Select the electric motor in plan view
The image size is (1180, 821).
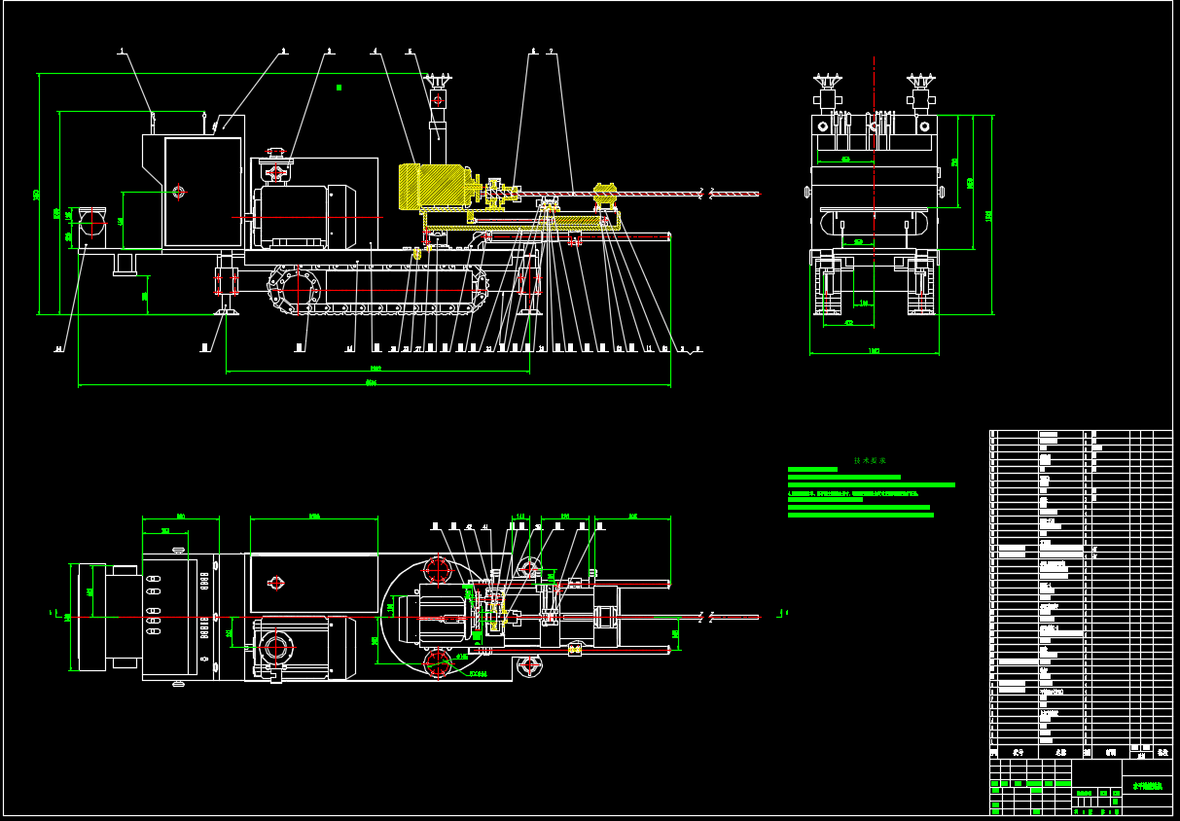[x=302, y=647]
